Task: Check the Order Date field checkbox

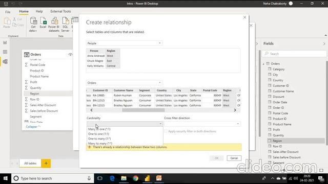Action: [270, 102]
